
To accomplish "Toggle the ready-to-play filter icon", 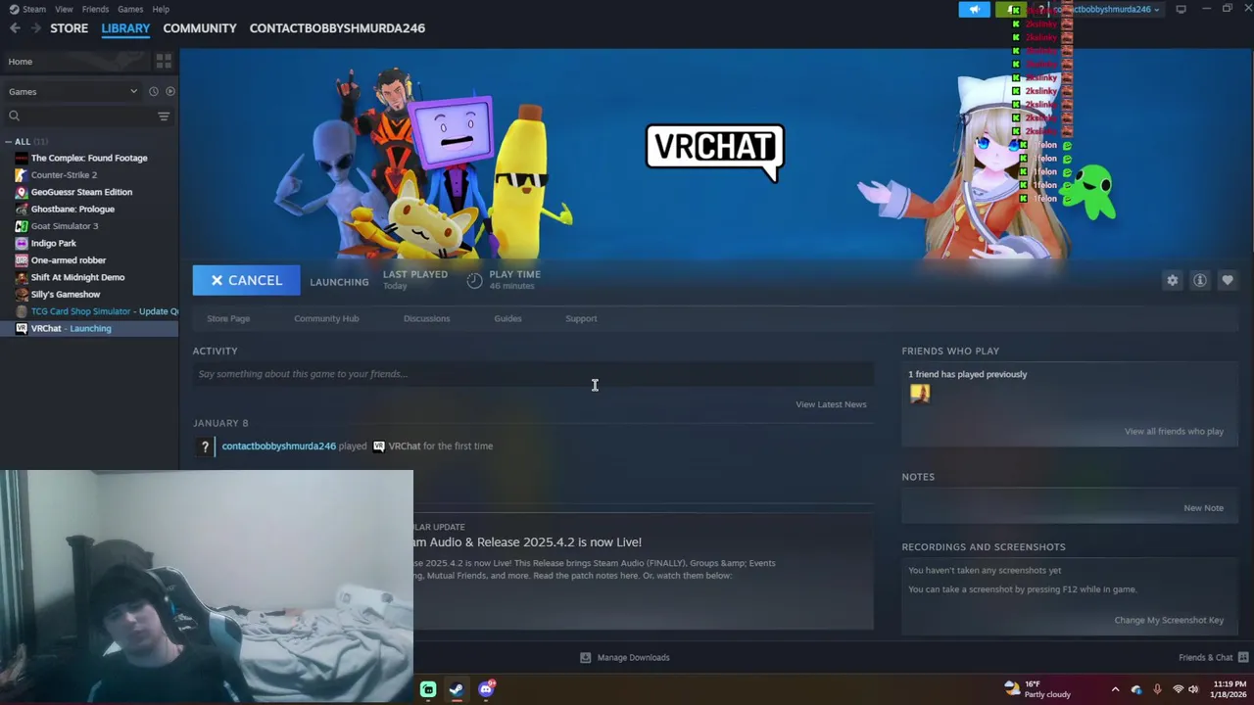I will pyautogui.click(x=169, y=91).
